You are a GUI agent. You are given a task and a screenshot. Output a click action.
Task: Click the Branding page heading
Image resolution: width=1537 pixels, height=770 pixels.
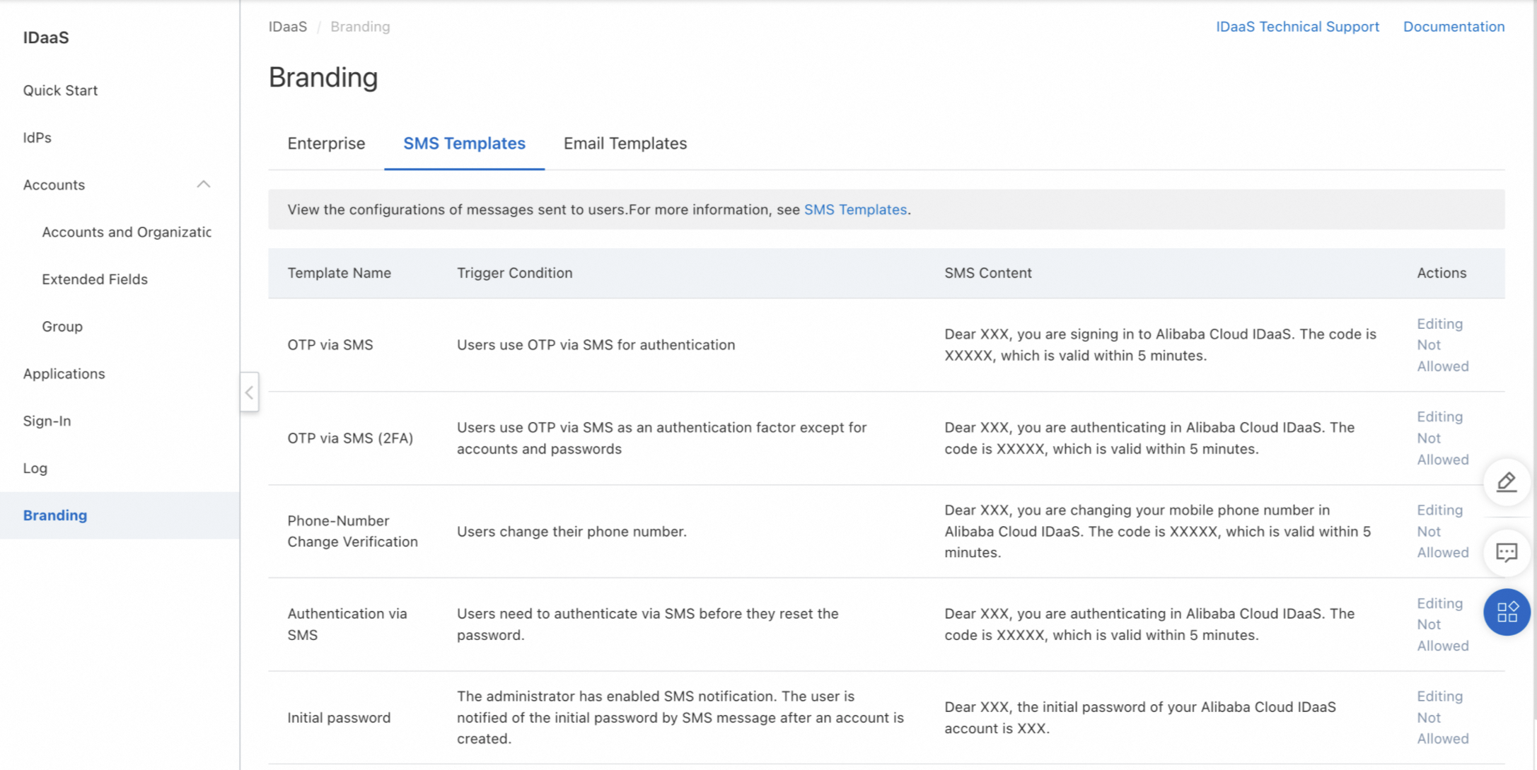click(x=323, y=77)
